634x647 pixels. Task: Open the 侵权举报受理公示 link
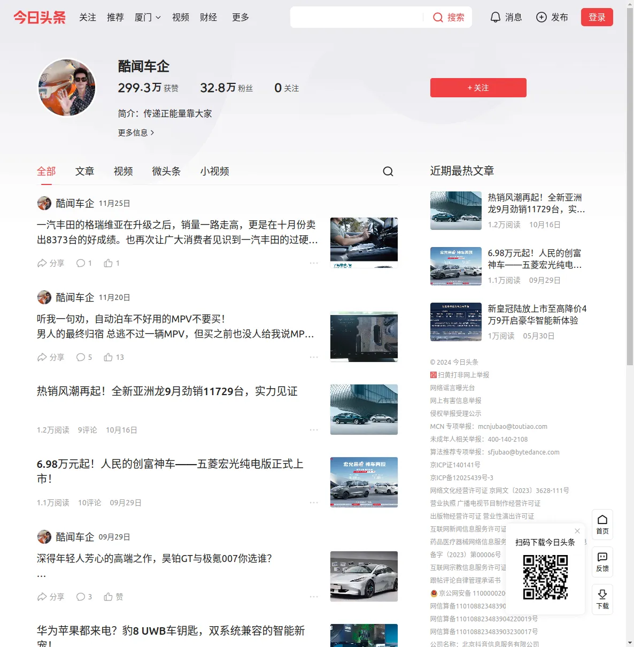[x=455, y=413]
